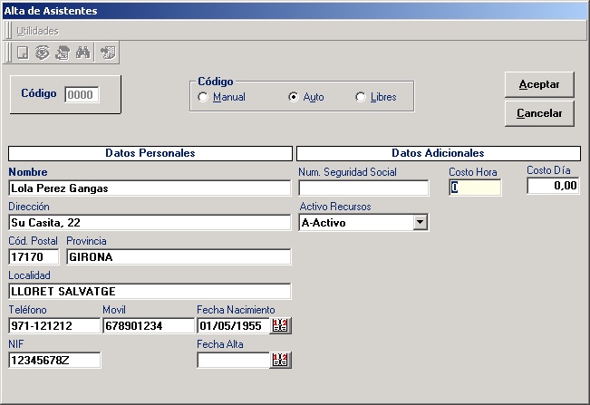590x405 pixels.
Task: Click the toolbar grip handle beside icons
Action: click(9, 53)
